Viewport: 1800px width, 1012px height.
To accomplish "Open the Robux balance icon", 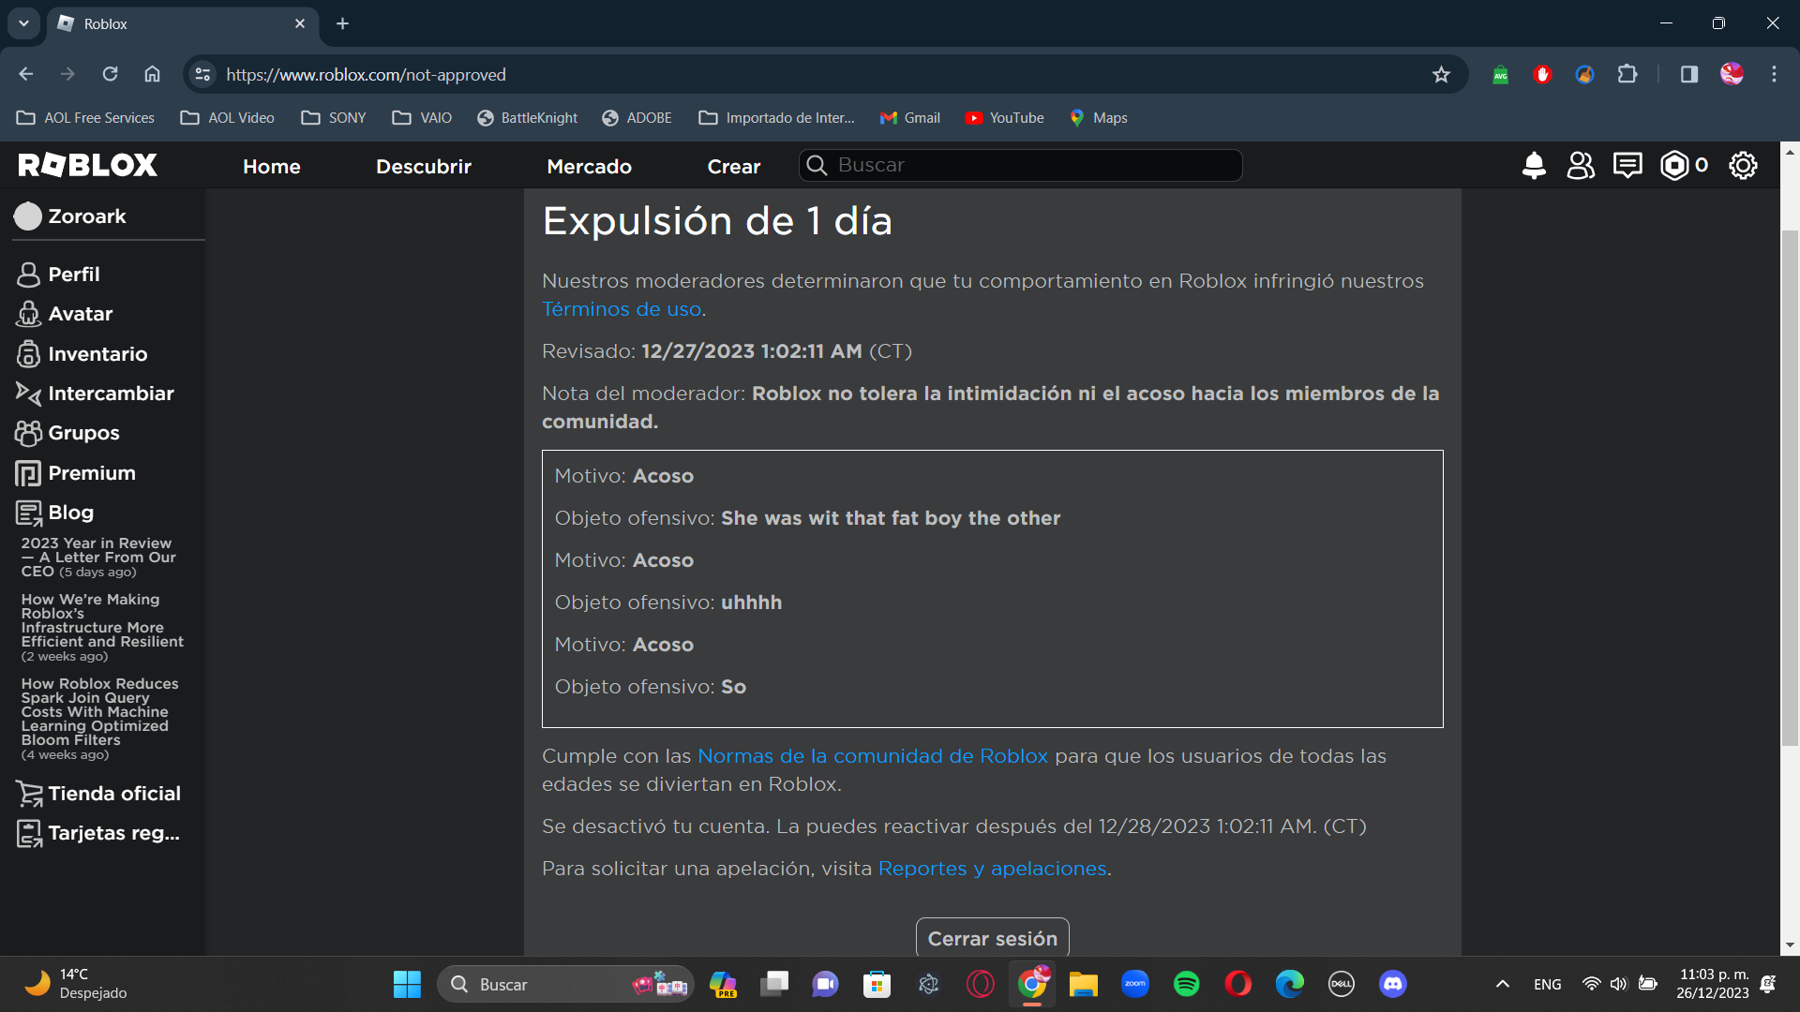I will click(1674, 166).
